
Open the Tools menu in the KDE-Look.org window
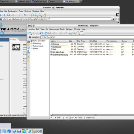click(21, 11)
